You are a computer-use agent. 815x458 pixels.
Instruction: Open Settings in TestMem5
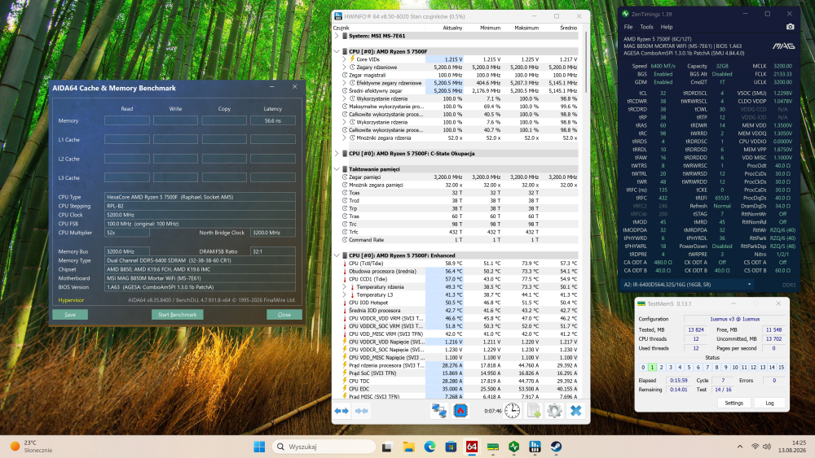[734, 403]
